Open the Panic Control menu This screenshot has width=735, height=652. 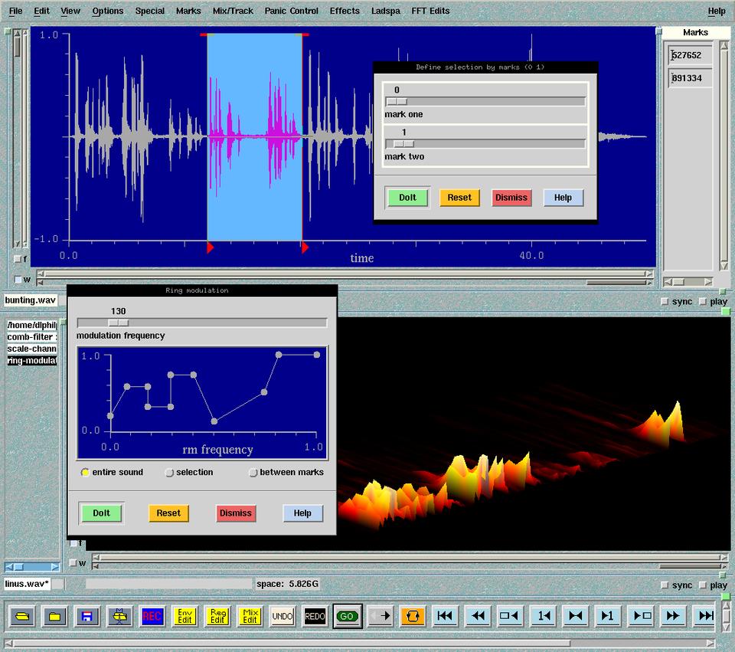click(292, 11)
